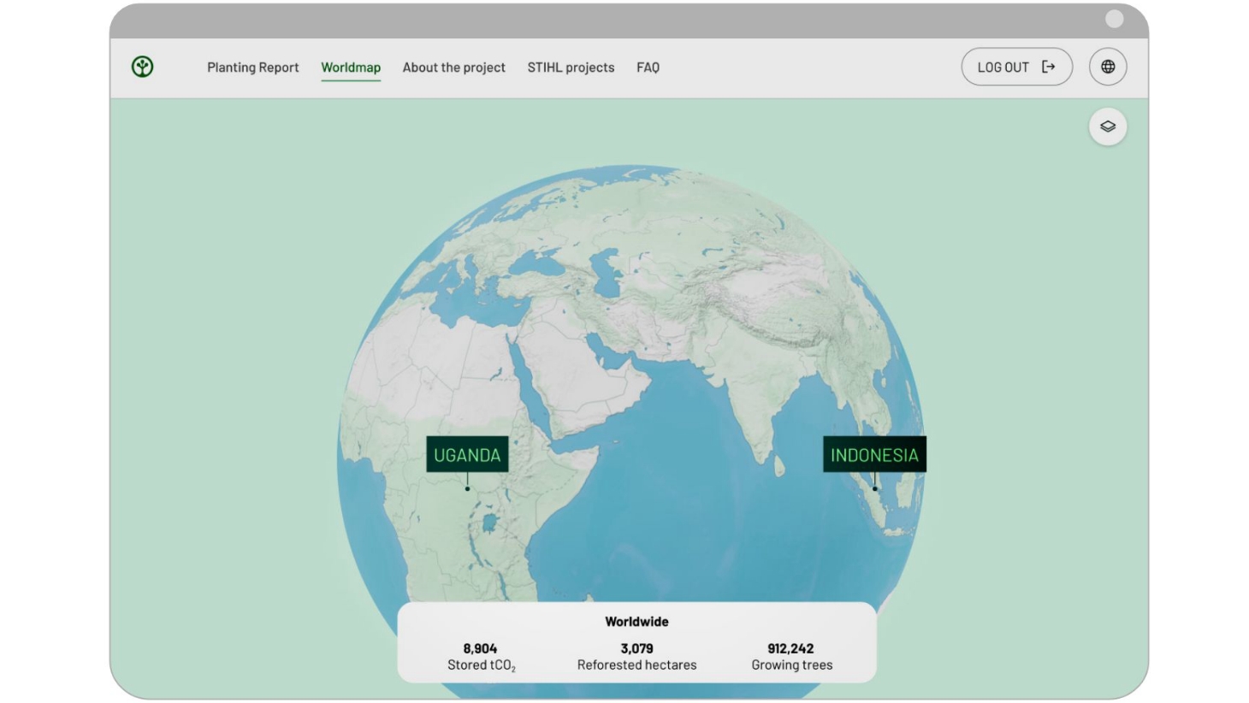Image resolution: width=1249 pixels, height=703 pixels.
Task: Select the INDONESIA location label
Action: pos(875,455)
